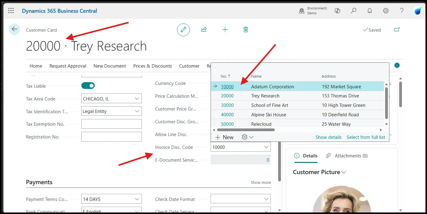Go back with the arrow button
The width and height of the screenshot is (427, 214).
[14, 29]
